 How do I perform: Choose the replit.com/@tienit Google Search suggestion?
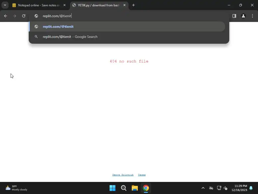point(127,37)
